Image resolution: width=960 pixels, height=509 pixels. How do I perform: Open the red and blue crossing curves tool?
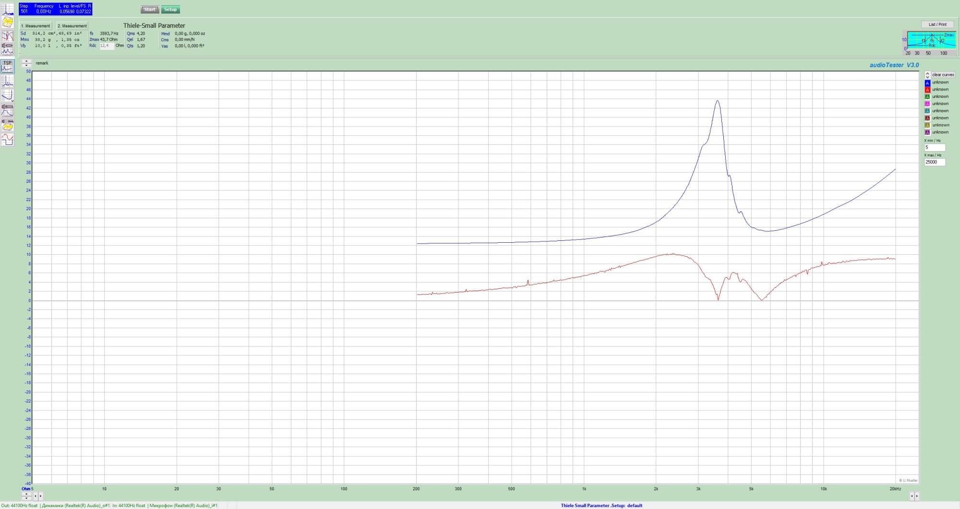pyautogui.click(x=7, y=36)
